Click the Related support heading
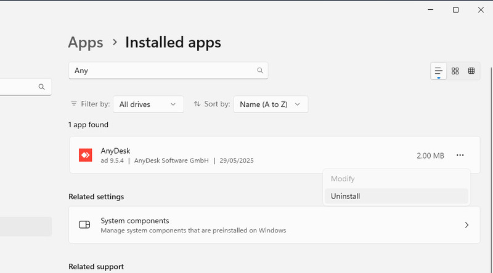This screenshot has height=273, width=493. click(96, 267)
